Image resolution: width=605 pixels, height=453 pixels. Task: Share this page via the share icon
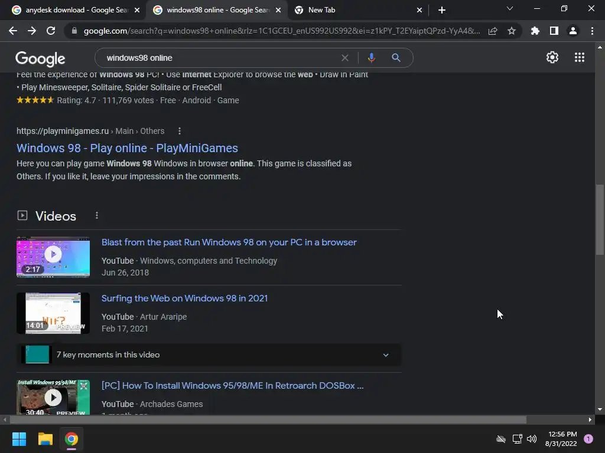click(493, 31)
